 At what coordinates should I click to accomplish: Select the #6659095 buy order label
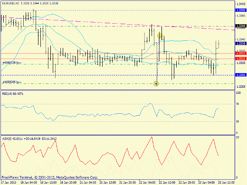click(x=12, y=82)
